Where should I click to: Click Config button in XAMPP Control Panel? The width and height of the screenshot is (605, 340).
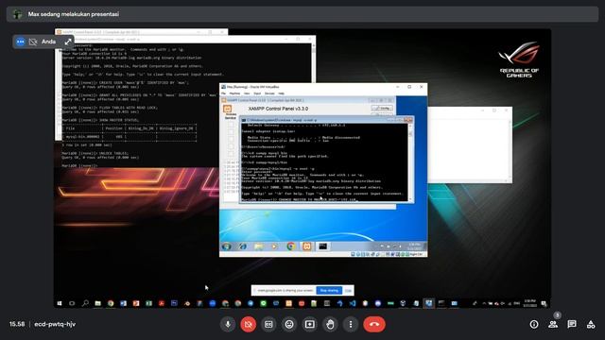point(382,109)
